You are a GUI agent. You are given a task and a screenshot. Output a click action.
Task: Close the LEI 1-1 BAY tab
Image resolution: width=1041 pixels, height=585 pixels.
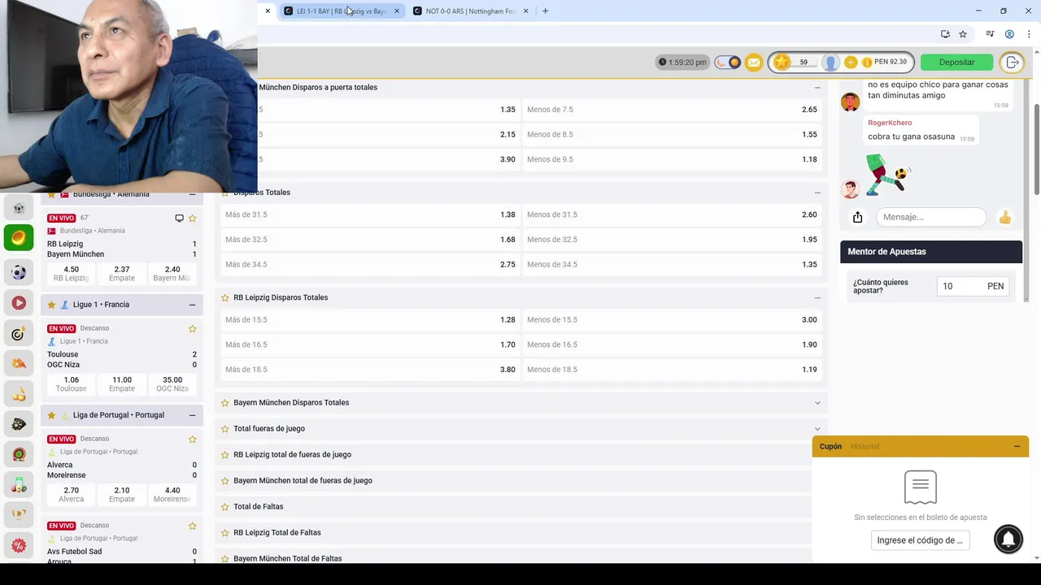click(x=396, y=11)
